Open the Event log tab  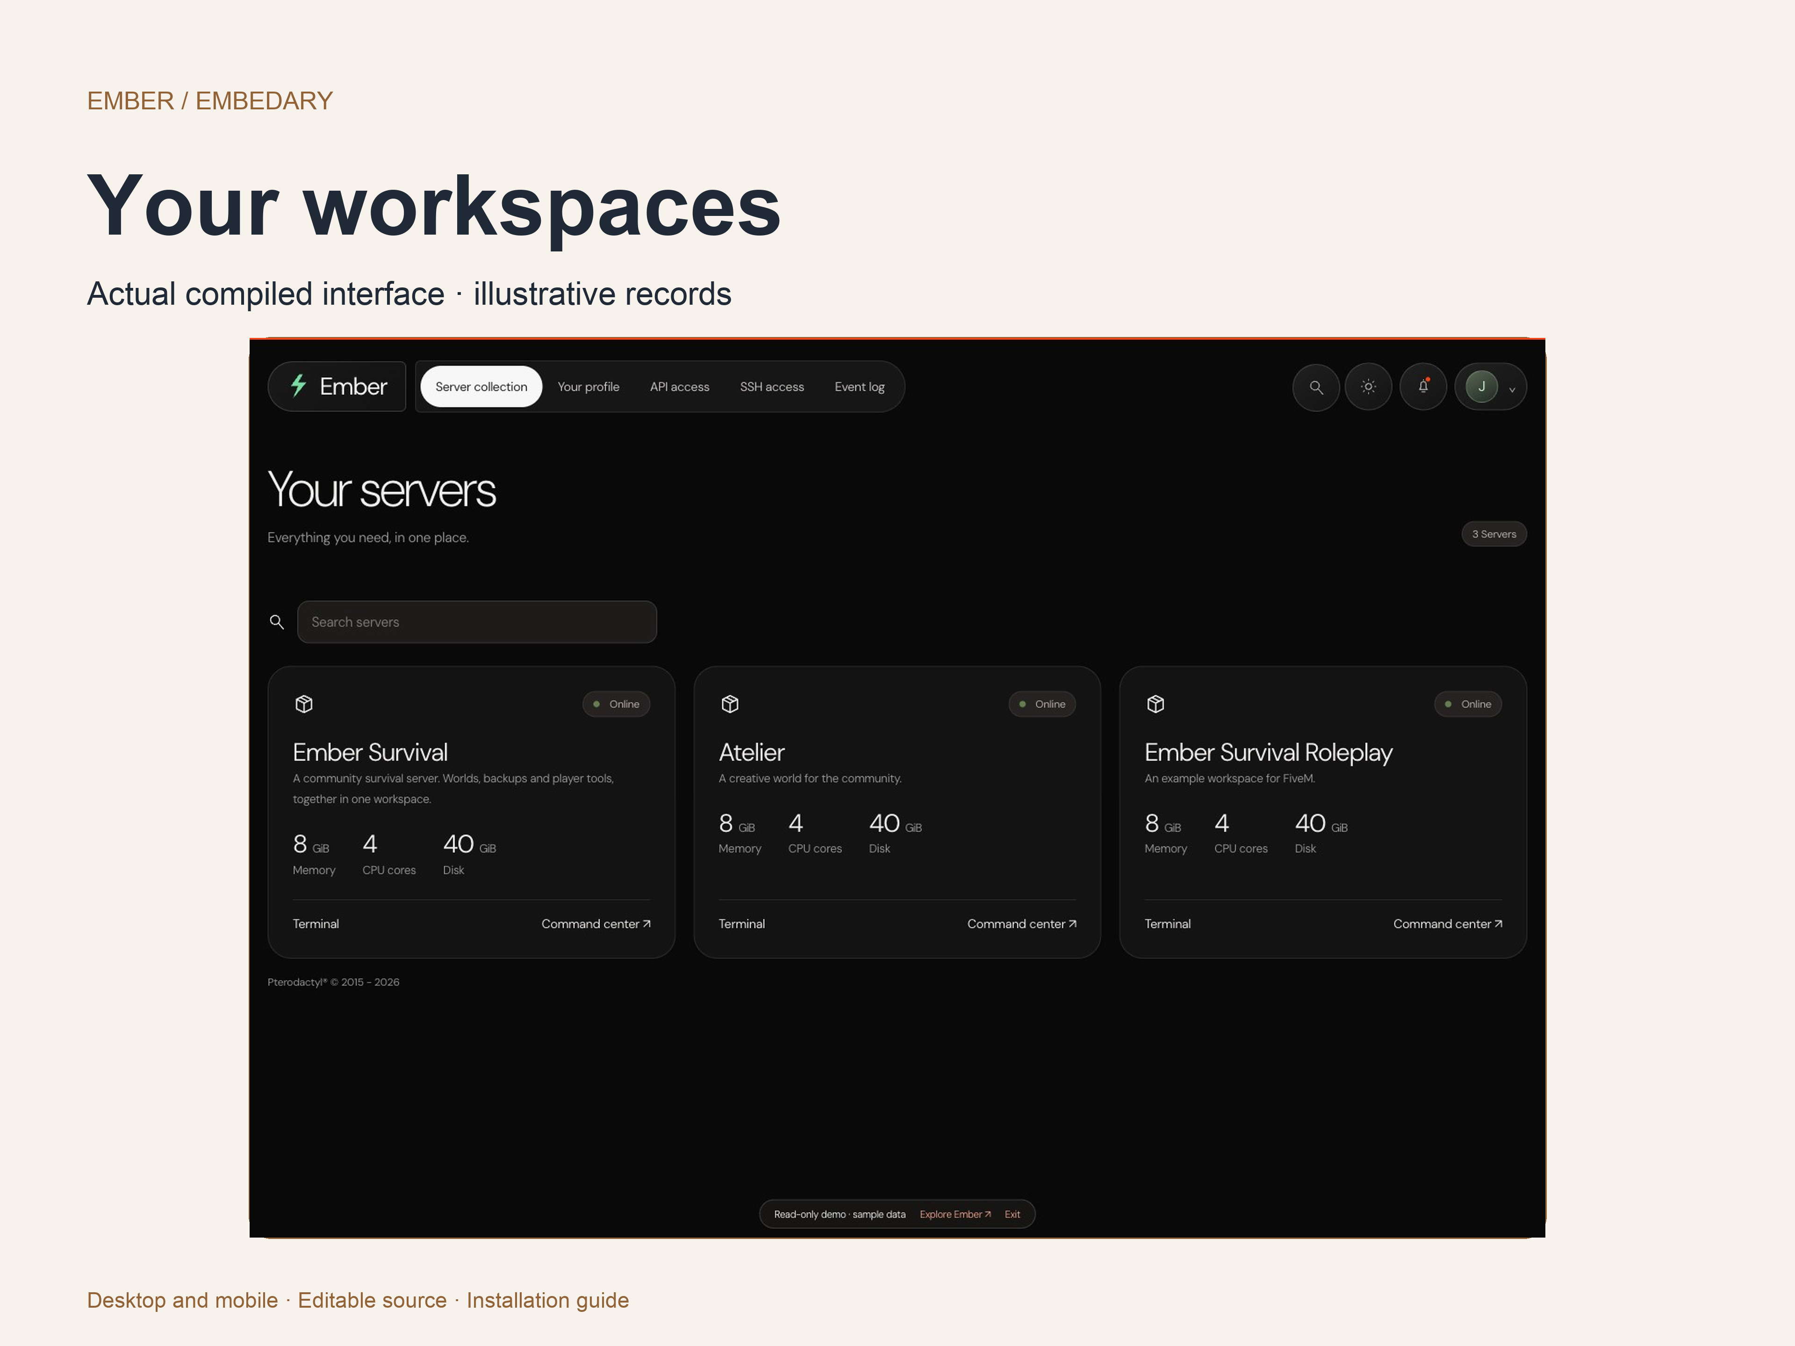pyautogui.click(x=859, y=387)
